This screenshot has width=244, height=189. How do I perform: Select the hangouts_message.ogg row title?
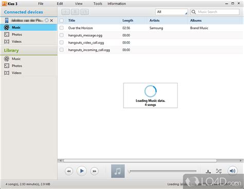(85, 35)
